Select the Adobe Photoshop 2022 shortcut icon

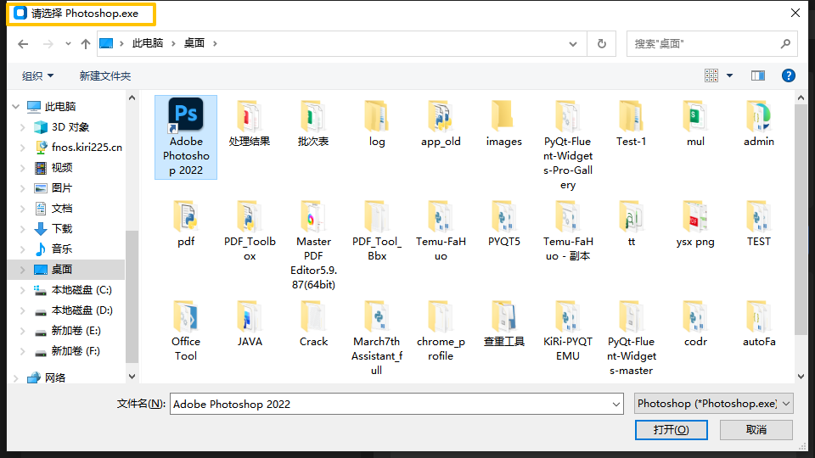point(185,116)
